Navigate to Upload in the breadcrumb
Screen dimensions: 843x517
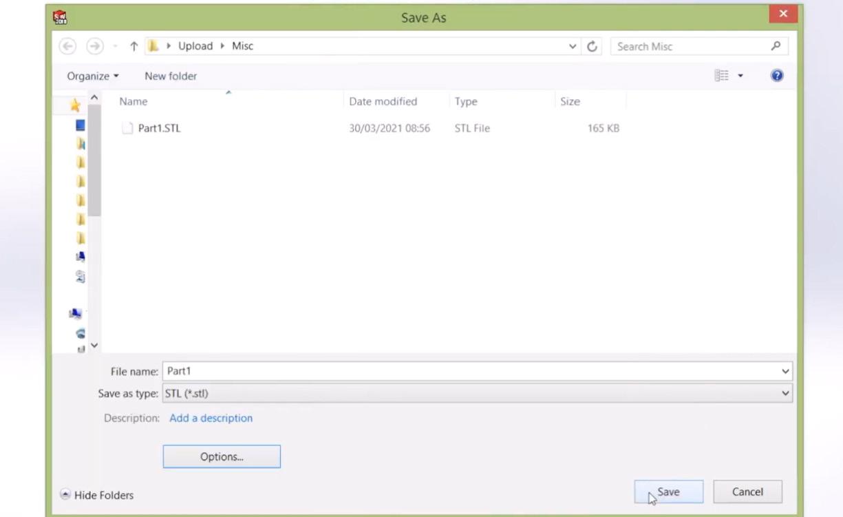tap(195, 46)
